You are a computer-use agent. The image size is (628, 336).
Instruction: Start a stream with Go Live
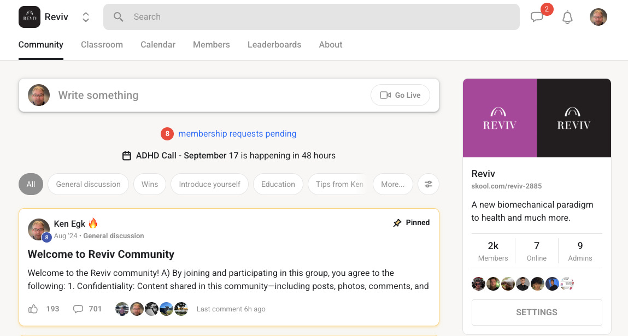pos(400,95)
